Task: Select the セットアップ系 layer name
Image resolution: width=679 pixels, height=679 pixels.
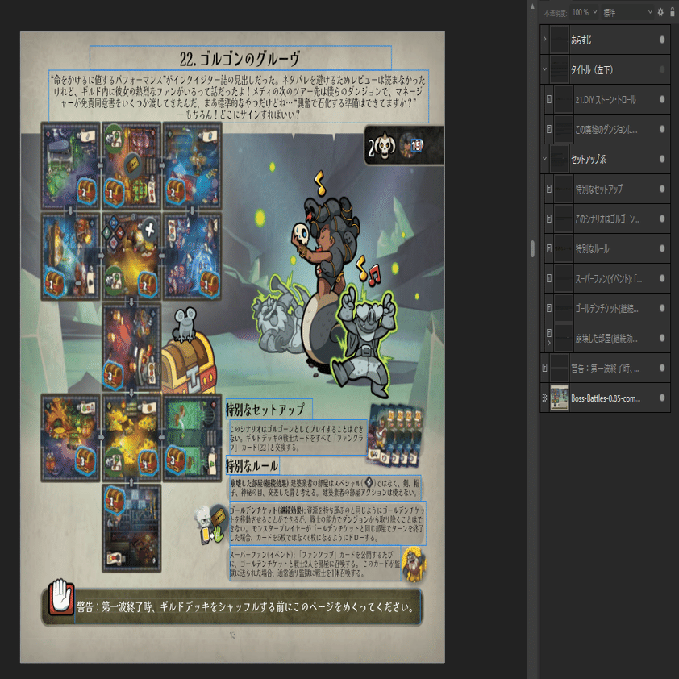Action: pyautogui.click(x=588, y=160)
